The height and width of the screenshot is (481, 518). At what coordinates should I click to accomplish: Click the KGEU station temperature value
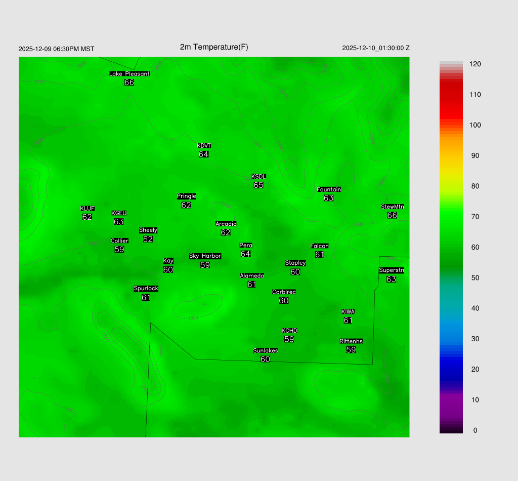coord(119,222)
